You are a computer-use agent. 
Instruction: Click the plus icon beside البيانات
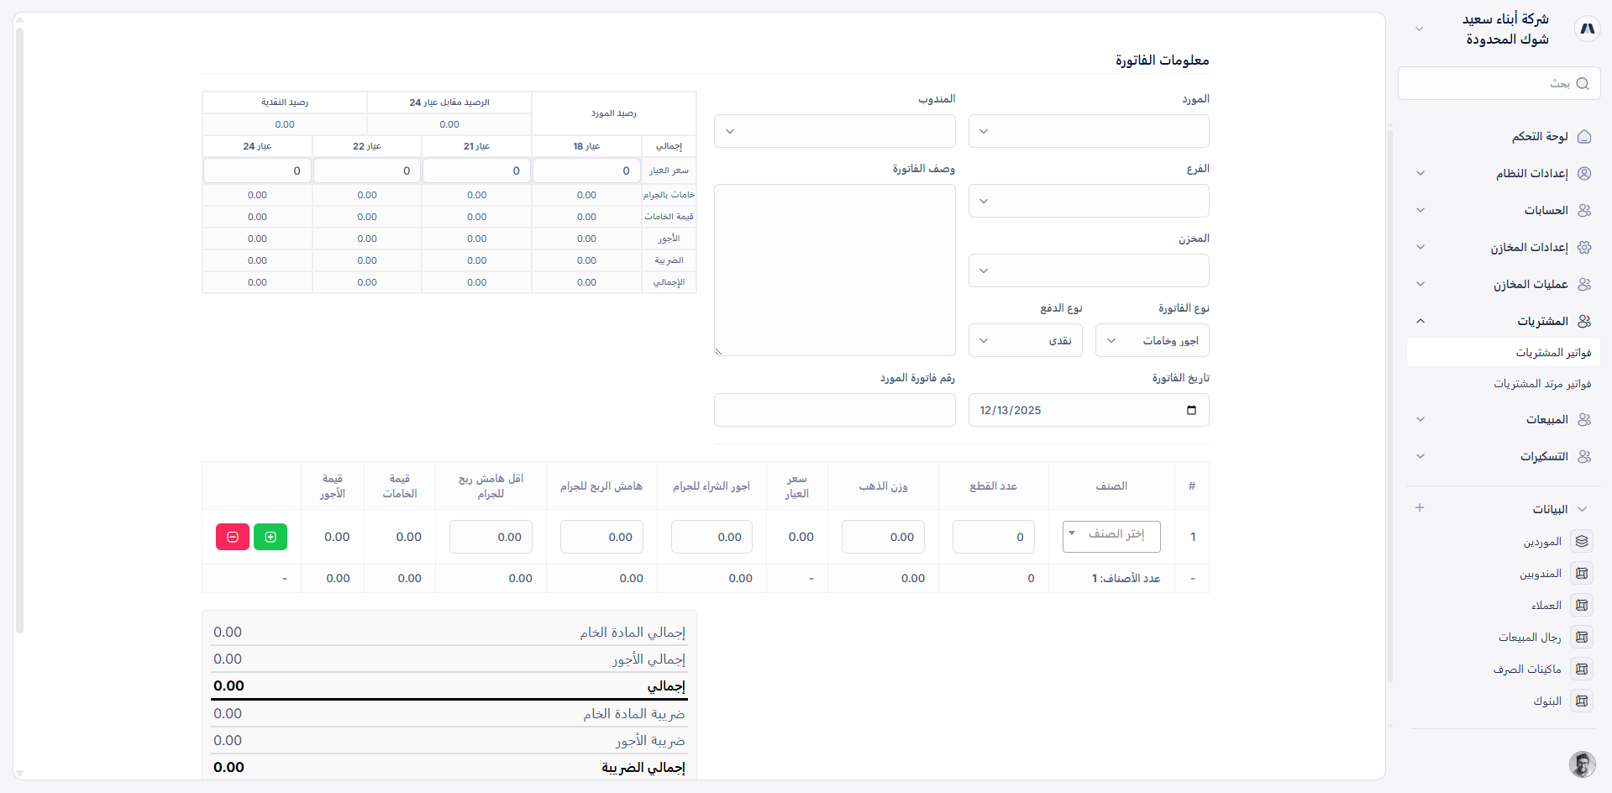(1420, 508)
